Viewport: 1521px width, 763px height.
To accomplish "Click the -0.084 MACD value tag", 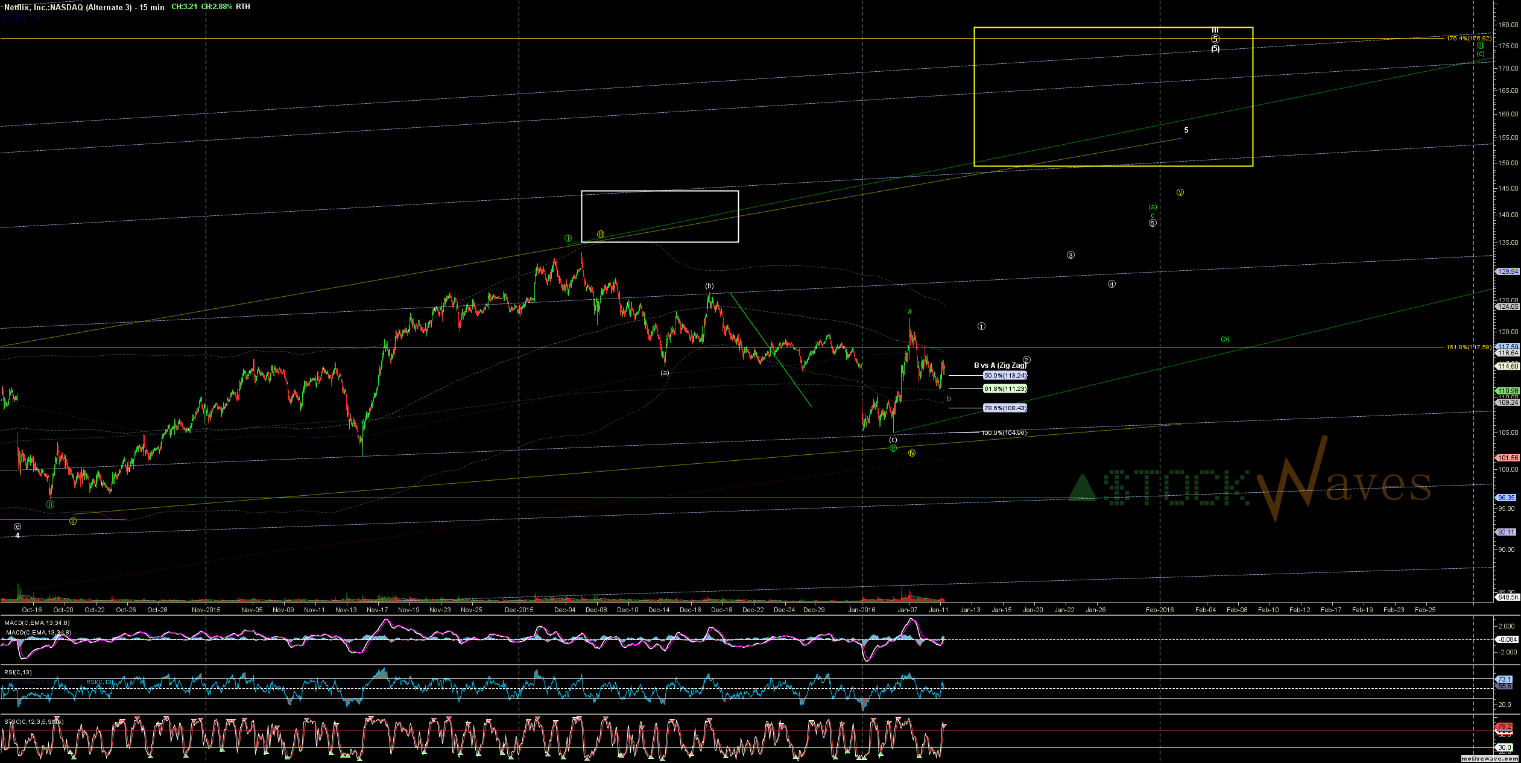I will click(1507, 639).
